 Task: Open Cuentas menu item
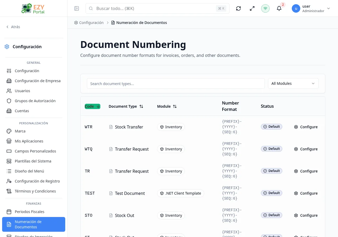click(x=34, y=111)
